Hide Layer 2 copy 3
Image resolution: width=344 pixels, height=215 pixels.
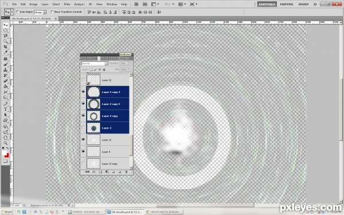click(83, 92)
